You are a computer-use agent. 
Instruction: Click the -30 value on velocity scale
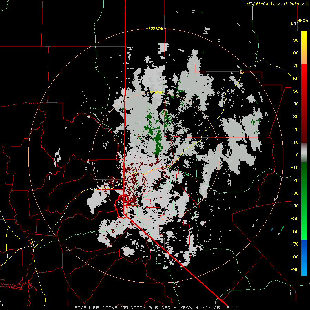(294, 193)
